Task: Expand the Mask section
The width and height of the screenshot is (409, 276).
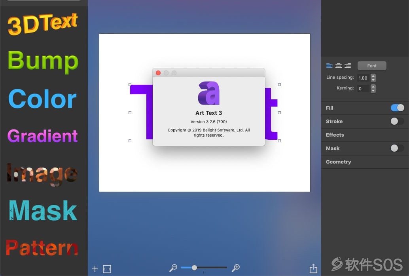Action: pyautogui.click(x=333, y=148)
